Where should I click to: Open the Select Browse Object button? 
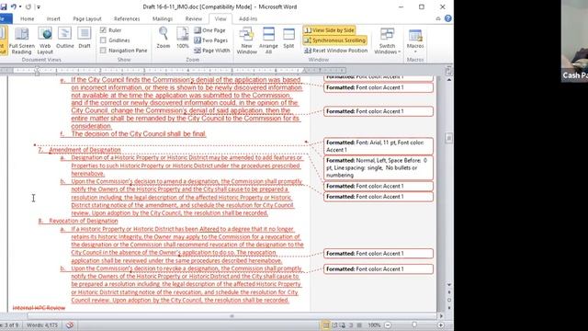click(x=449, y=301)
